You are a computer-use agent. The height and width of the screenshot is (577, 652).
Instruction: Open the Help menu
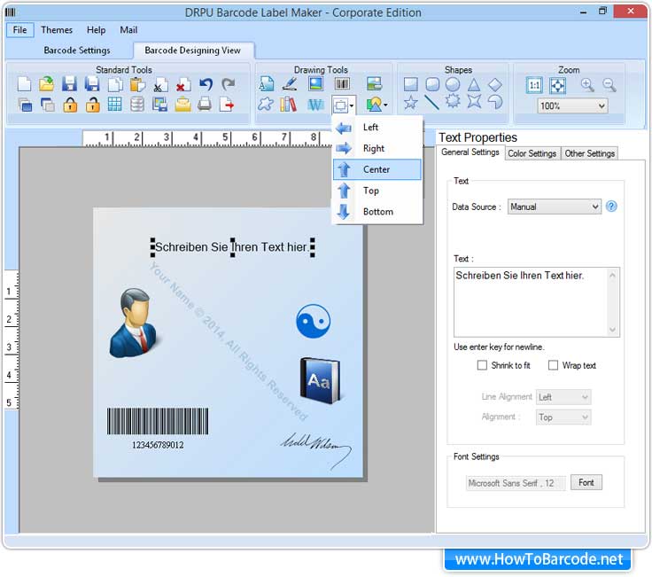coord(96,30)
